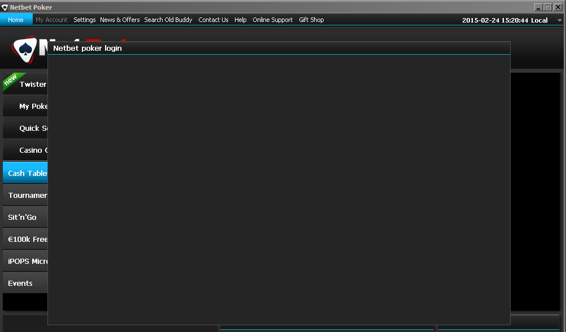Screen dimensions: 566x332
Task: Open the Tournaments sidebar button
Action: pos(25,195)
